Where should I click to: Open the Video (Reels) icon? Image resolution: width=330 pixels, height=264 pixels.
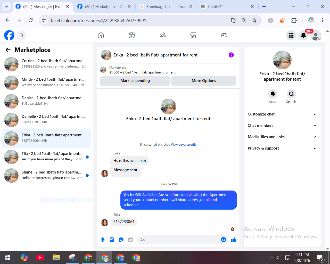pos(132,35)
